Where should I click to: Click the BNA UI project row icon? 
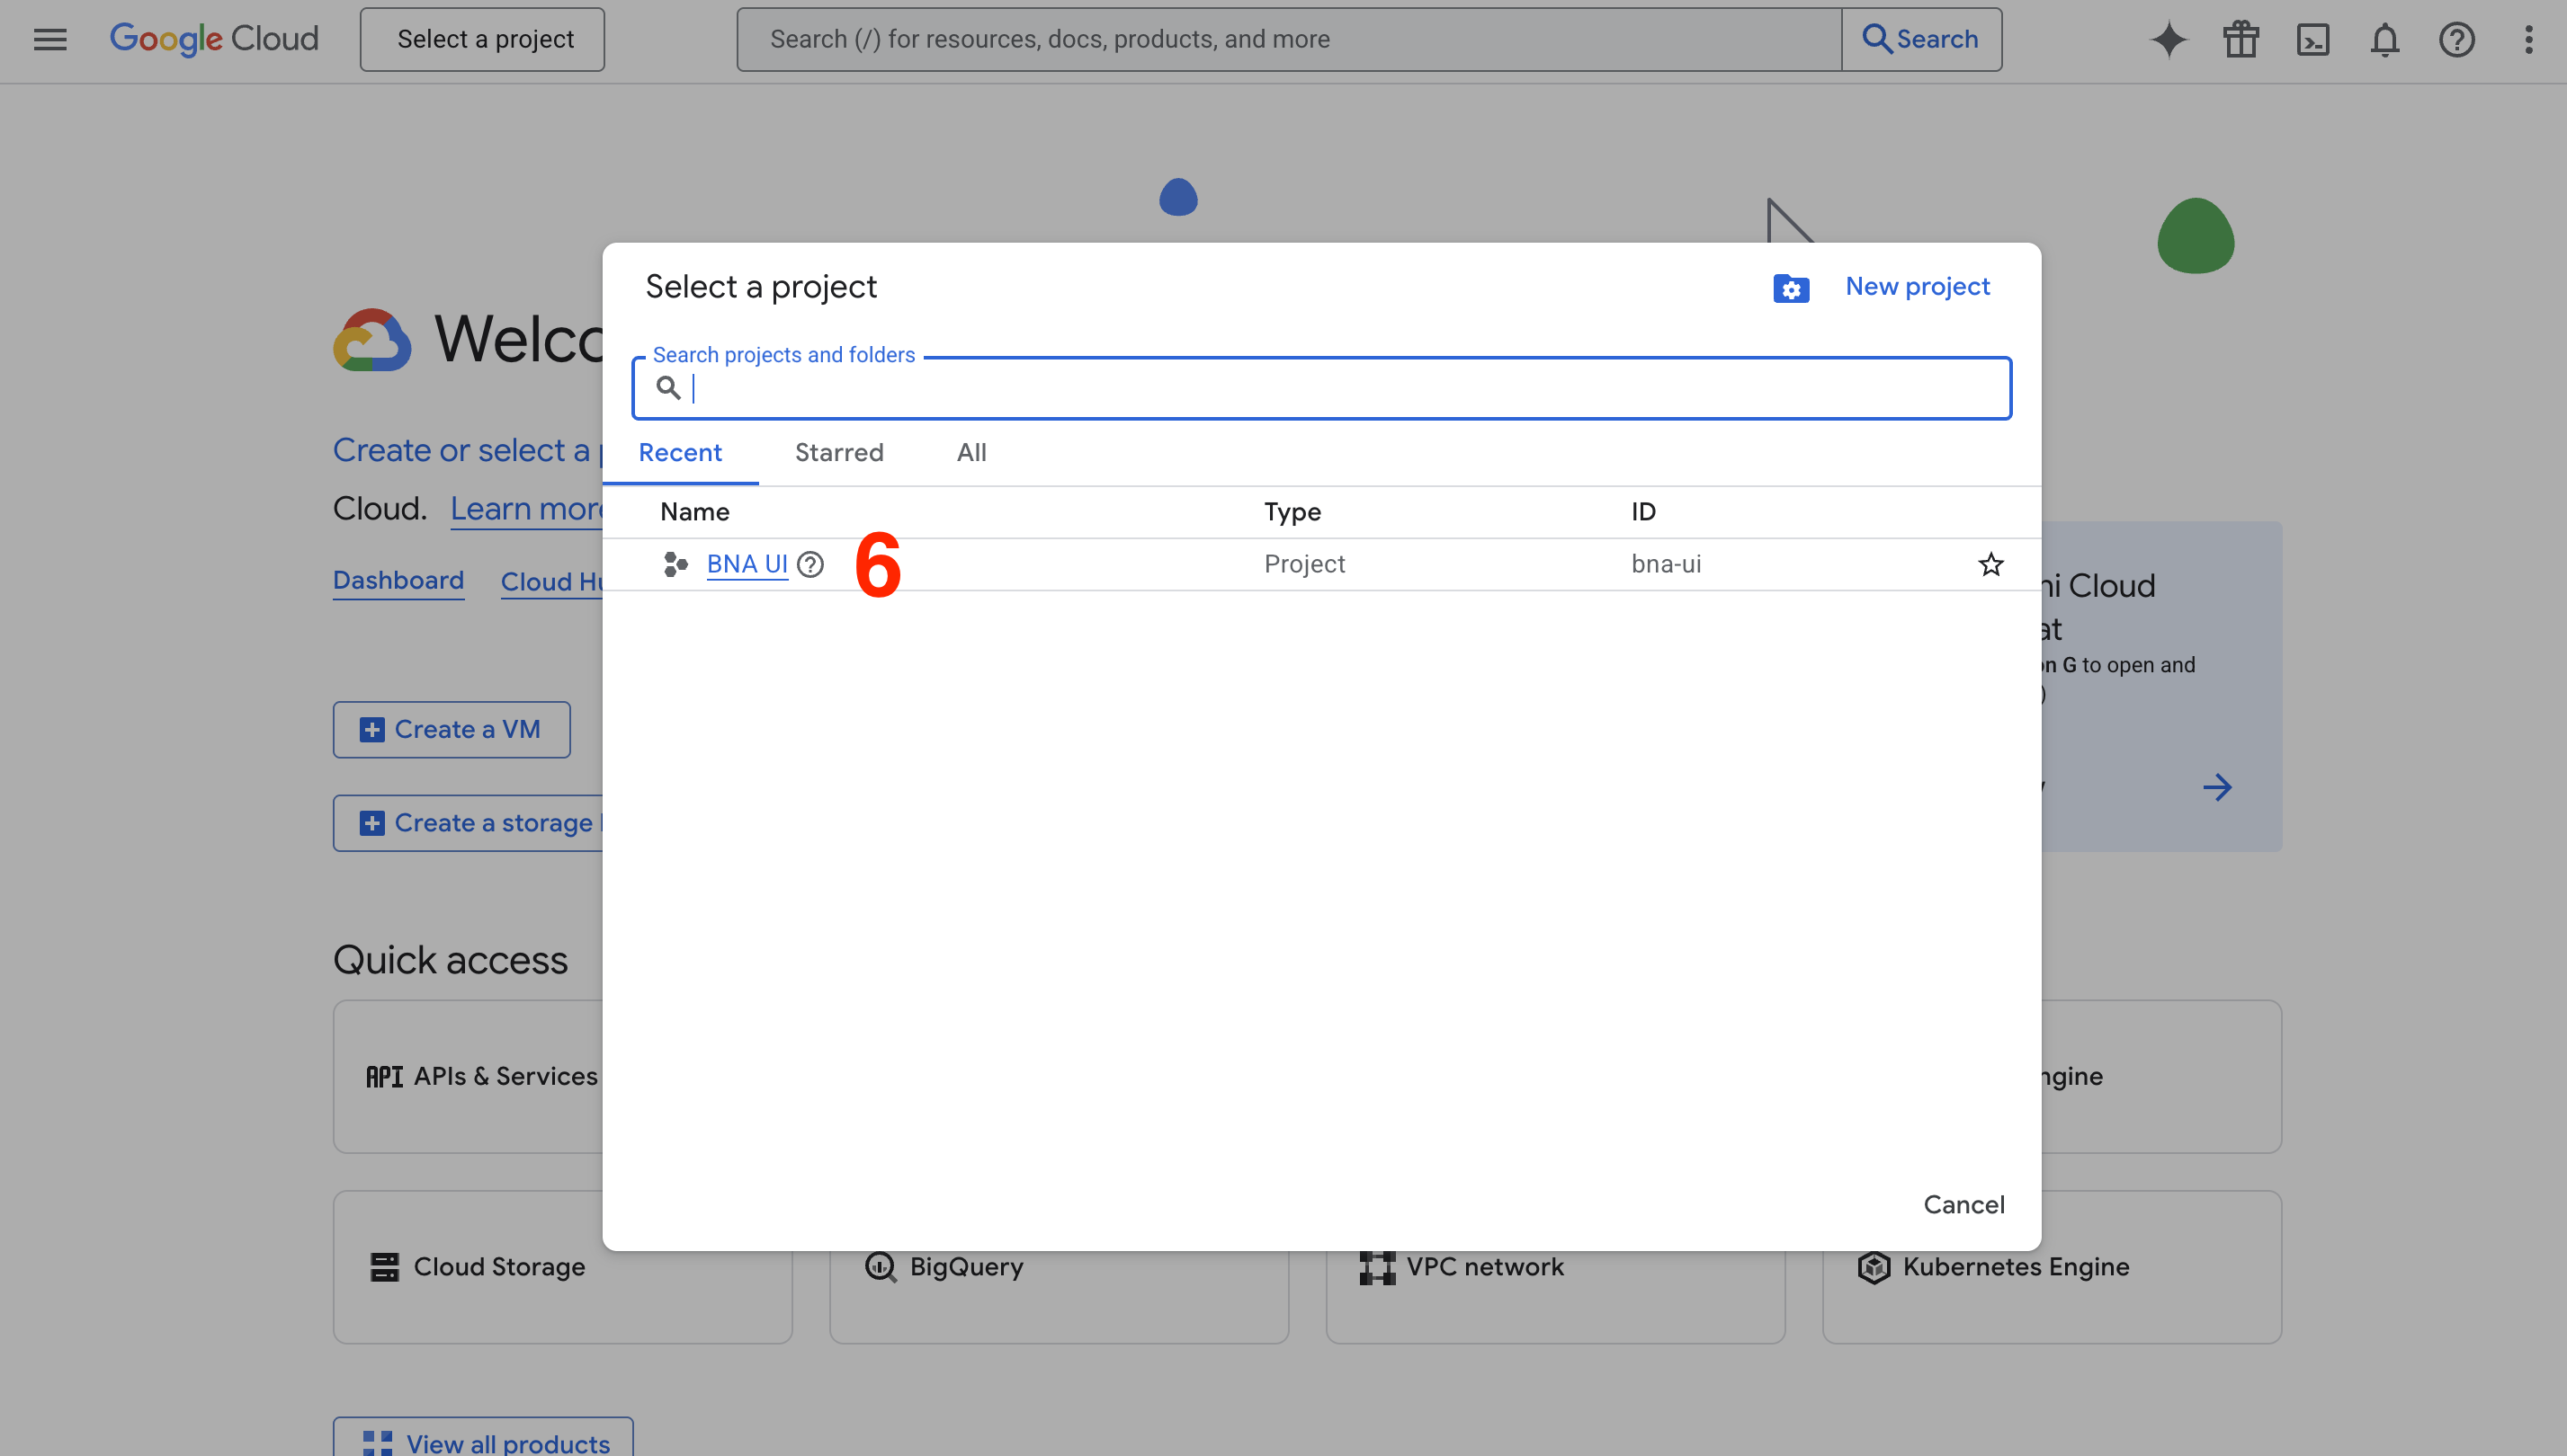coord(675,564)
